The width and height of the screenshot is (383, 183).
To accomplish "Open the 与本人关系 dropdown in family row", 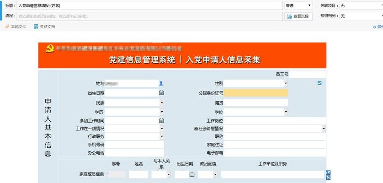I will [169, 174].
